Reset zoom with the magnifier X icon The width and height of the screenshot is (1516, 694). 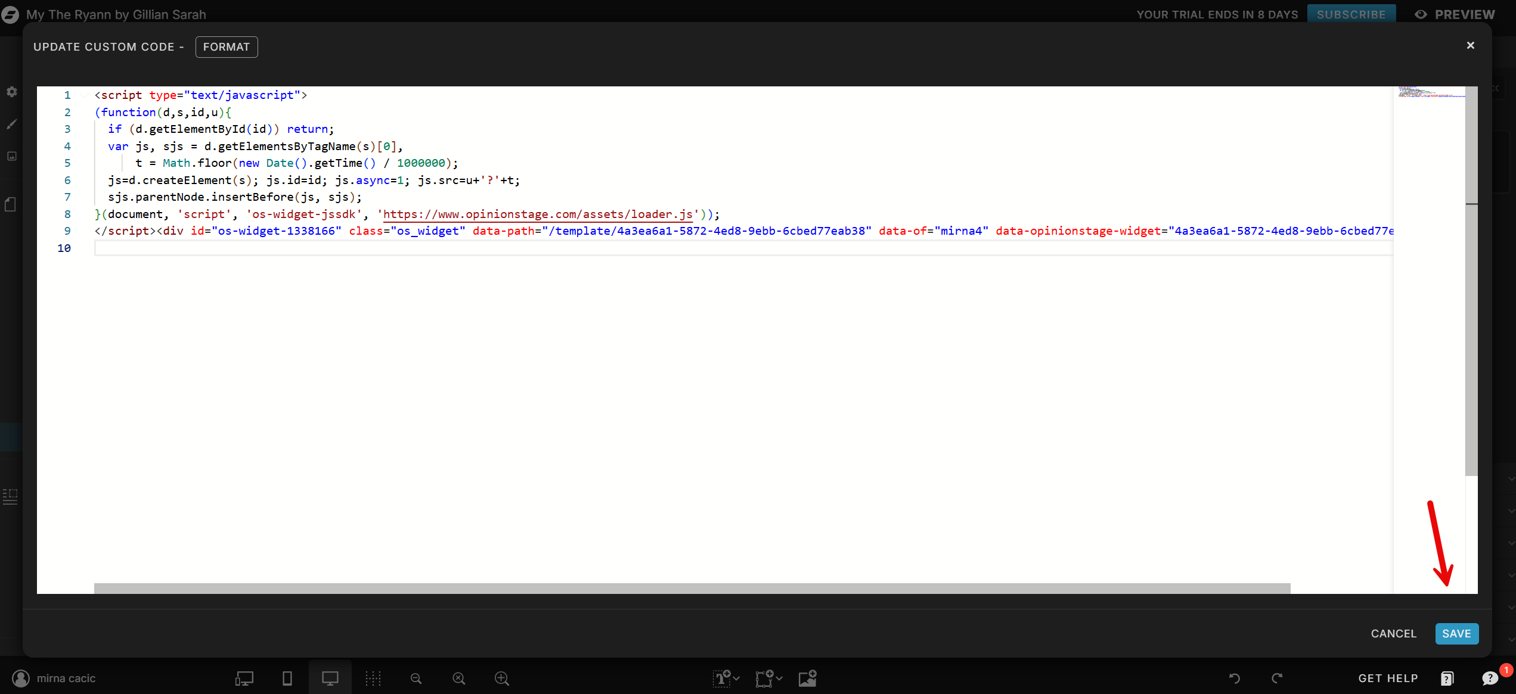pyautogui.click(x=459, y=678)
